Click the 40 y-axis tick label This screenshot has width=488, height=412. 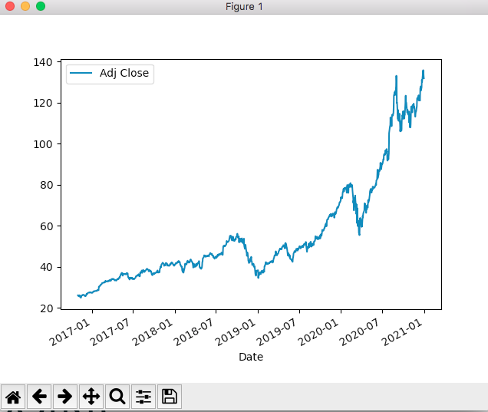click(46, 267)
